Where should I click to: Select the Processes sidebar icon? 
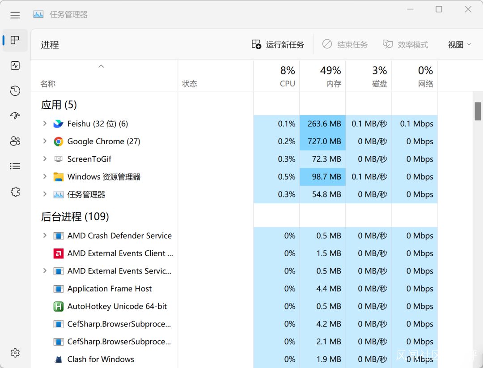tap(15, 40)
